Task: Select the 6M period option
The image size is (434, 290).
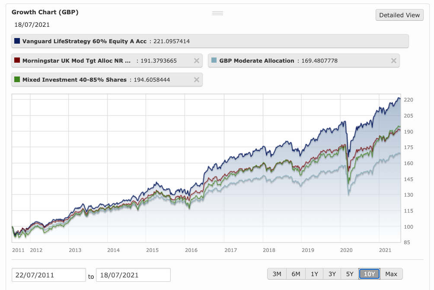Action: [x=295, y=274]
